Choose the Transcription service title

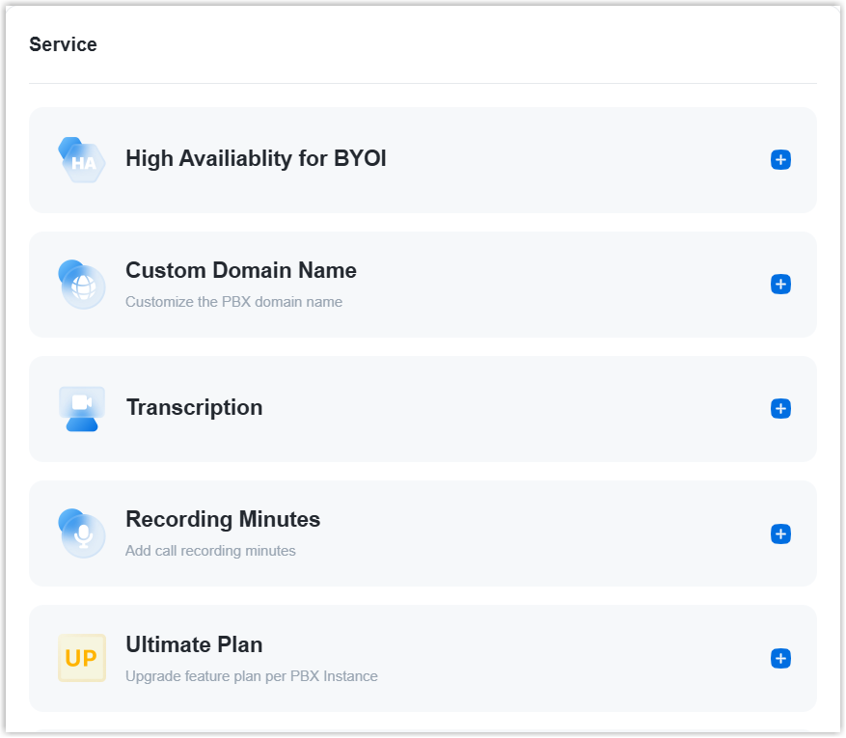coord(194,408)
